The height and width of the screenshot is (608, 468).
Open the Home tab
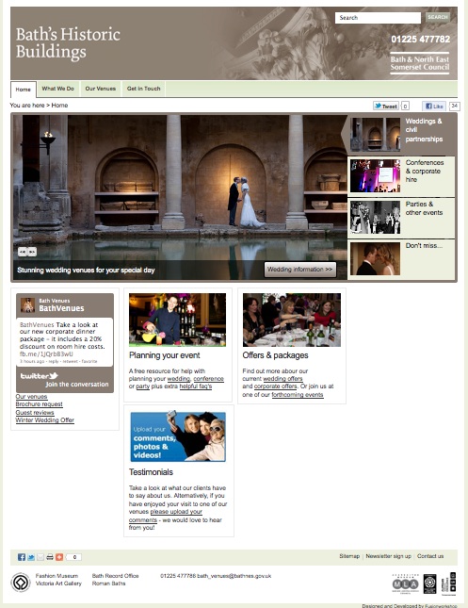click(x=24, y=90)
